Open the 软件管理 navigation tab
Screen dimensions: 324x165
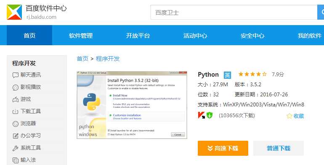(x=81, y=35)
